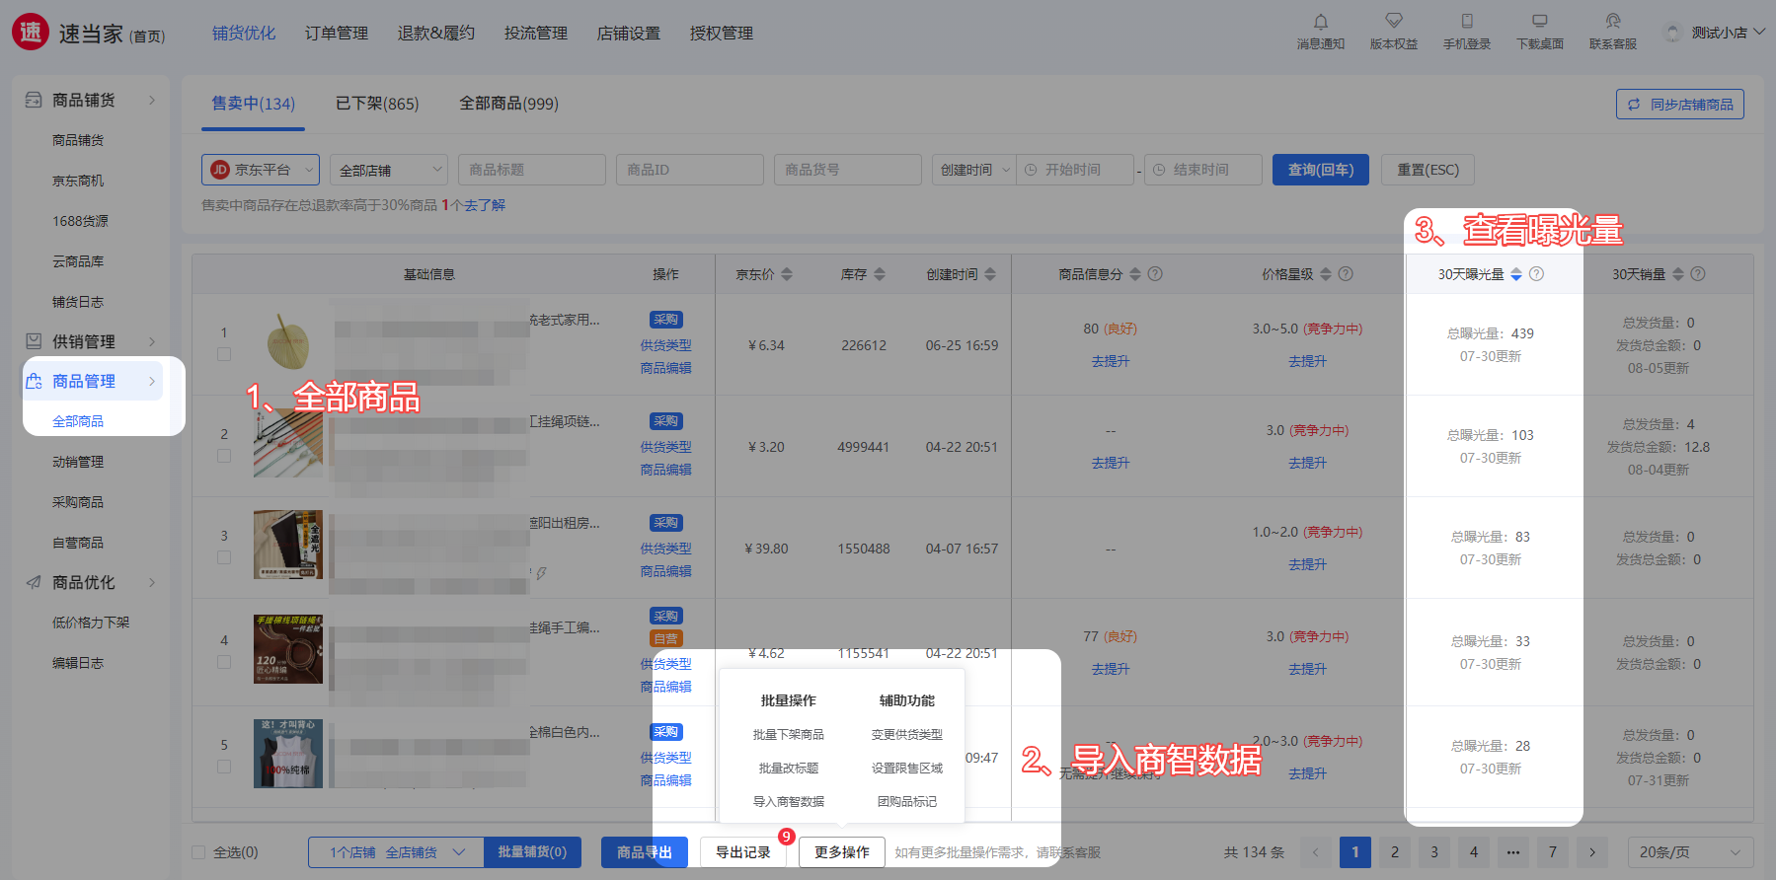The image size is (1776, 880).
Task: Toggle the 全选(0) select-all checkbox
Action: (x=198, y=852)
